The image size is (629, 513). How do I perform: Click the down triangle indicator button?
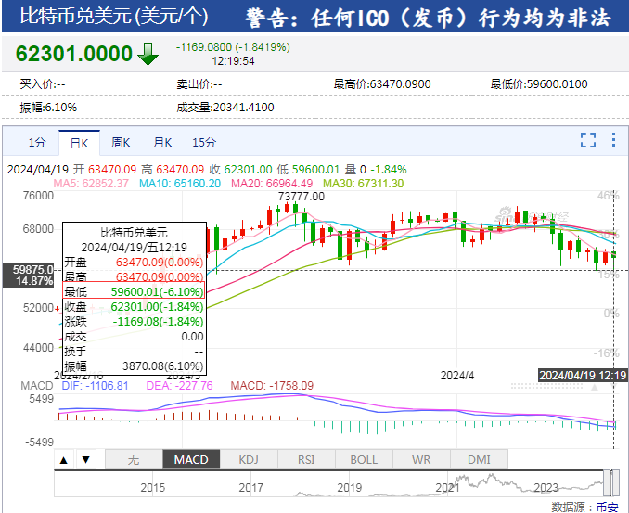pyautogui.click(x=86, y=459)
